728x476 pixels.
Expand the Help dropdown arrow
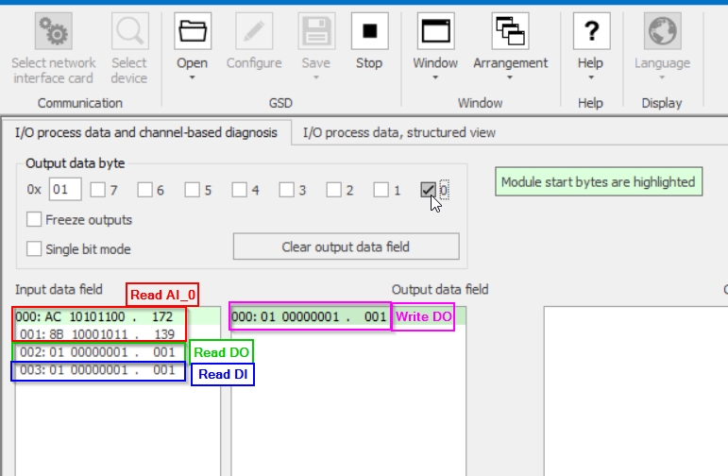point(590,78)
